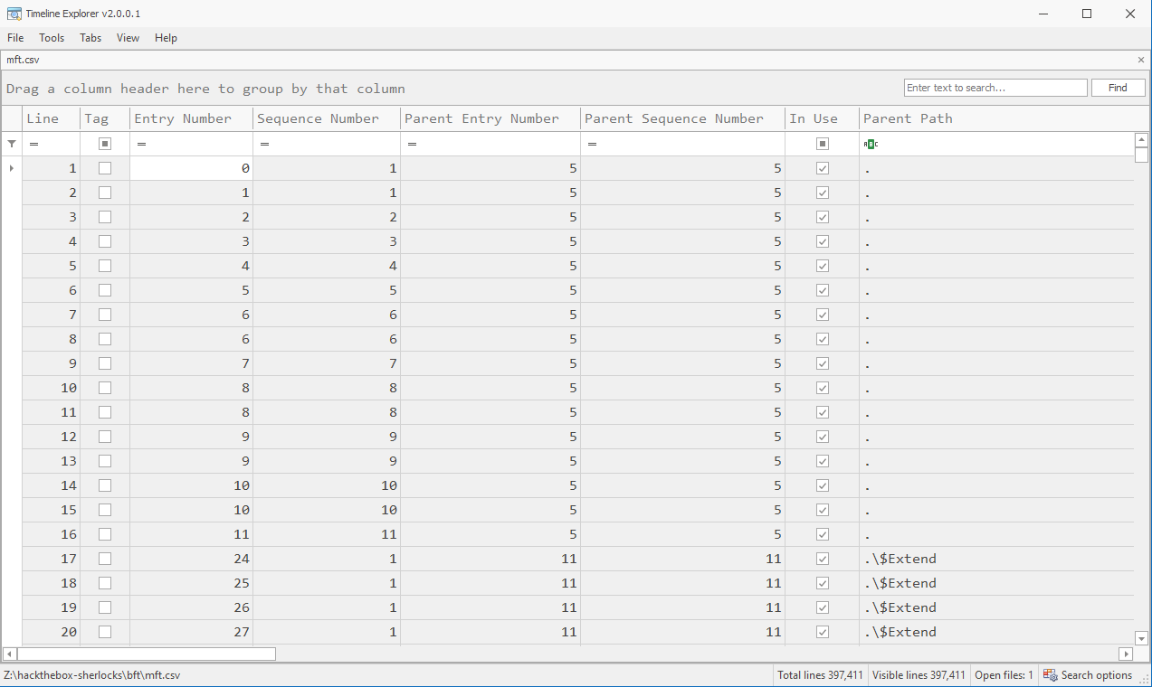Image resolution: width=1152 pixels, height=687 pixels.
Task: Click the Sequence Number filter equals icon
Action: pyautogui.click(x=264, y=144)
